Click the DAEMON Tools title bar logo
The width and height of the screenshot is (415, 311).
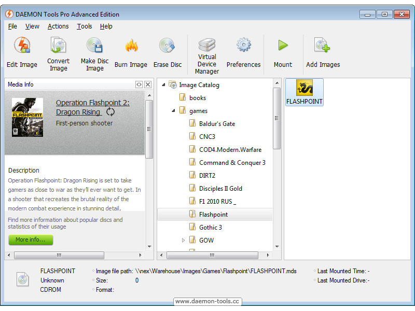[9, 14]
